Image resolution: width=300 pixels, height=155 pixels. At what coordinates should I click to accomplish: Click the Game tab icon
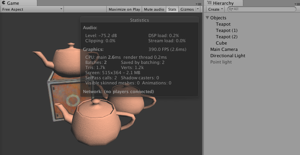(4, 3)
